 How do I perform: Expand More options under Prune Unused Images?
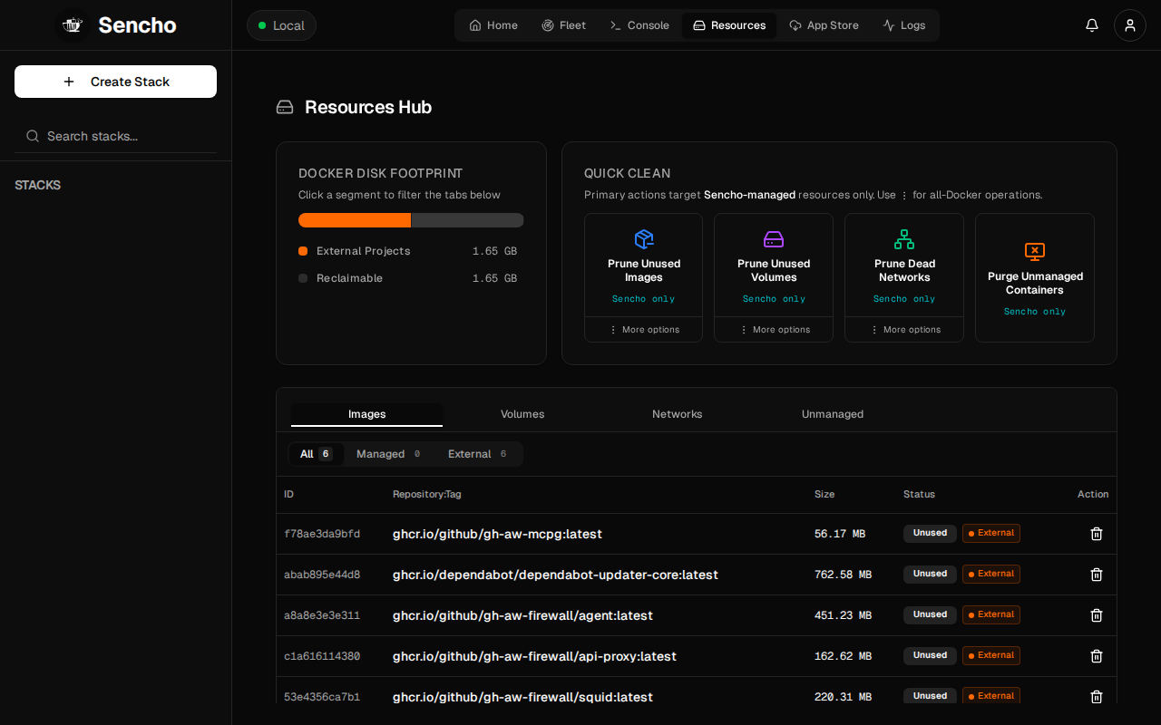[x=644, y=330]
